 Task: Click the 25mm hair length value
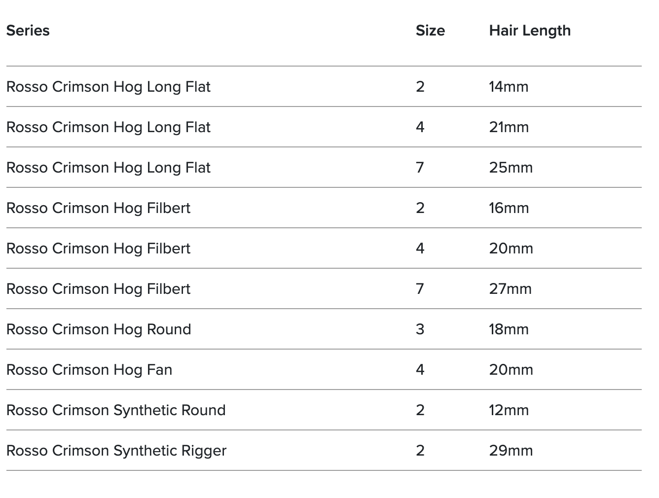point(511,168)
